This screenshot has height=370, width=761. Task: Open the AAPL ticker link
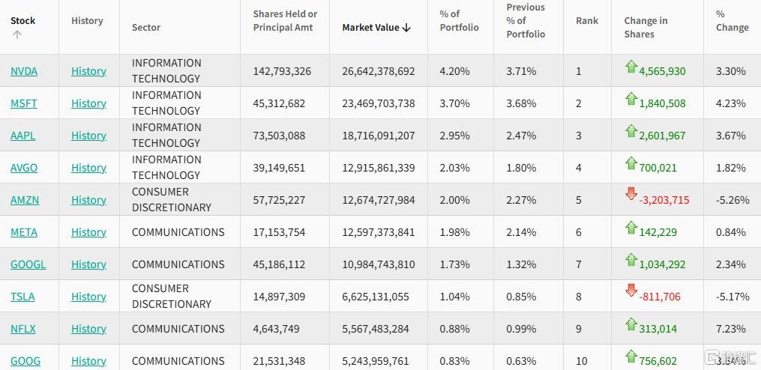(x=23, y=136)
